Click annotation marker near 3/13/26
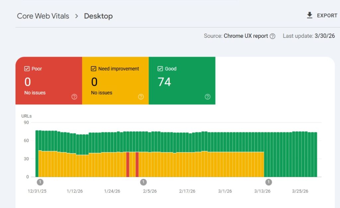 (x=269, y=182)
